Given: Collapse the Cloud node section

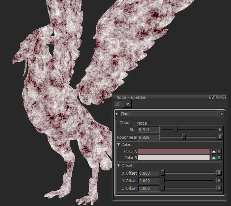Looking at the screenshot, I should (x=117, y=114).
